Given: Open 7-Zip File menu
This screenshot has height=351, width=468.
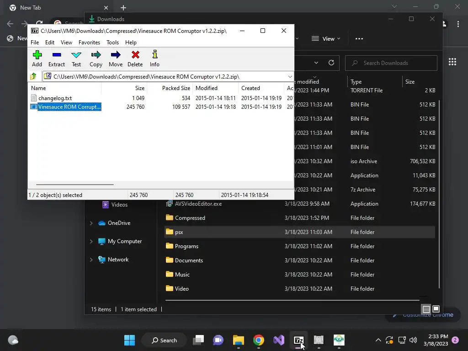Looking at the screenshot, I should 35,43.
